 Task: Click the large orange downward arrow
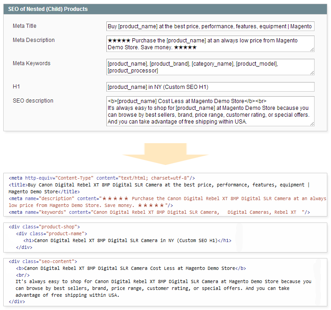pos(165,154)
